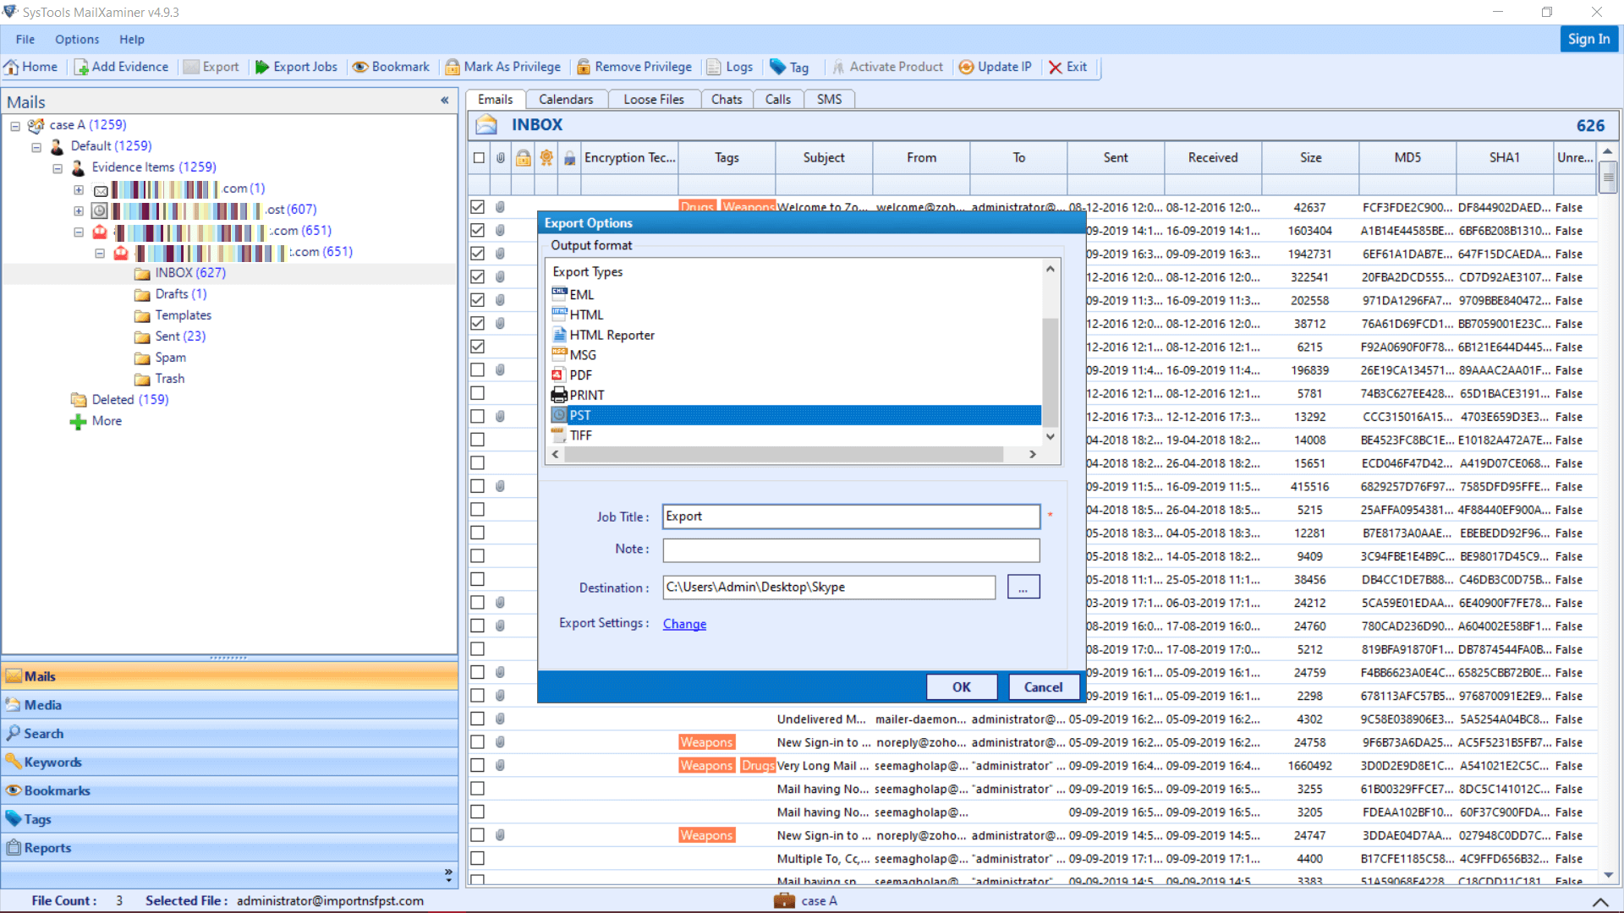Screen dimensions: 1624x913
Task: Select the Update IP toolbar icon
Action: tap(995, 67)
